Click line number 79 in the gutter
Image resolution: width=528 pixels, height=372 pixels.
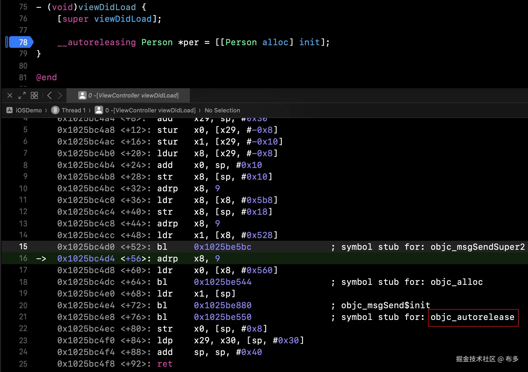23,54
